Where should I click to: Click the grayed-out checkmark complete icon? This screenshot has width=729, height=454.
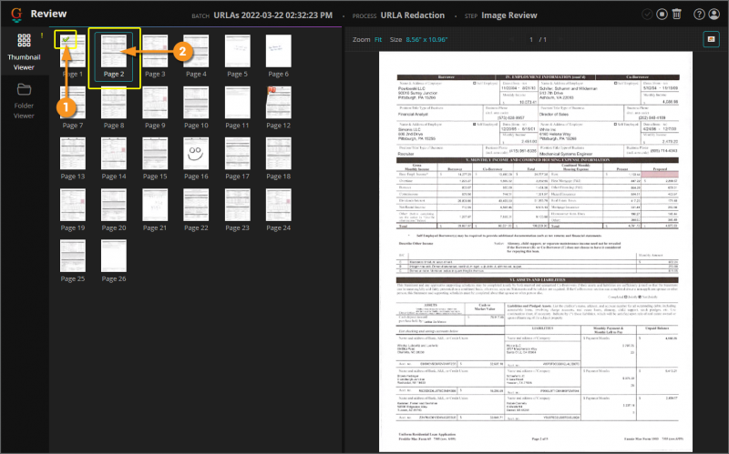(x=647, y=15)
